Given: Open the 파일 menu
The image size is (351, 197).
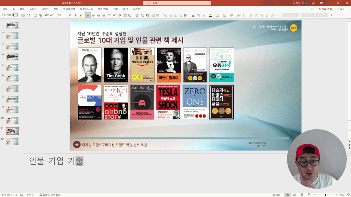Looking at the screenshot, I should click(x=5, y=9).
